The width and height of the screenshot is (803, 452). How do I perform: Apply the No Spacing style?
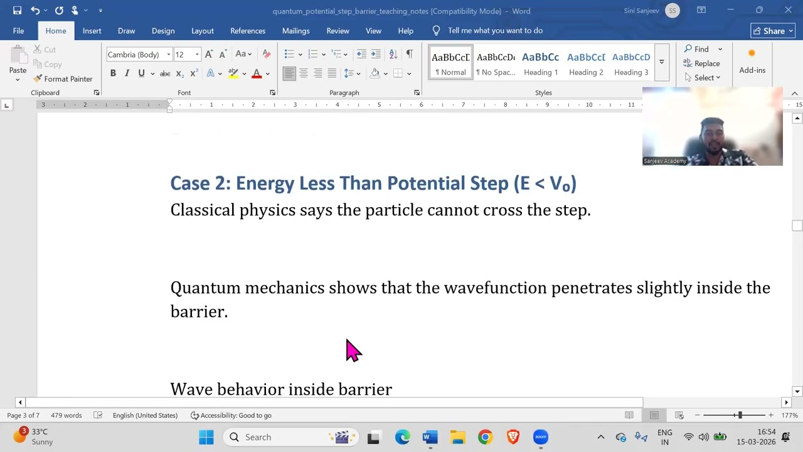496,63
